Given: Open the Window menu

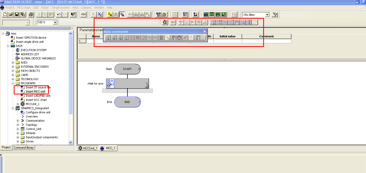Looking at the screenshot, I should (x=99, y=8).
